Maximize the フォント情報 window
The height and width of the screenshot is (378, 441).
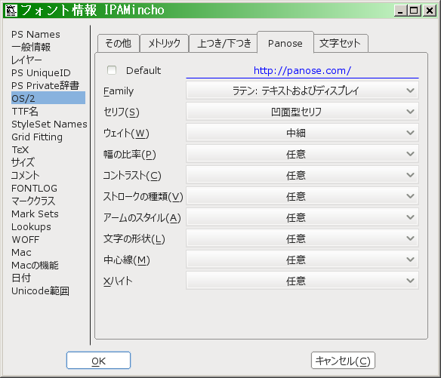pos(414,11)
